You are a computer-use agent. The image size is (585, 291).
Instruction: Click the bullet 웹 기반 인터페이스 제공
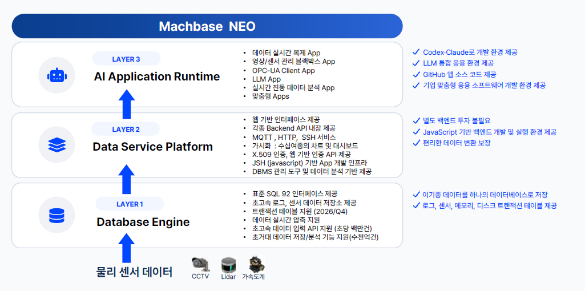click(286, 120)
